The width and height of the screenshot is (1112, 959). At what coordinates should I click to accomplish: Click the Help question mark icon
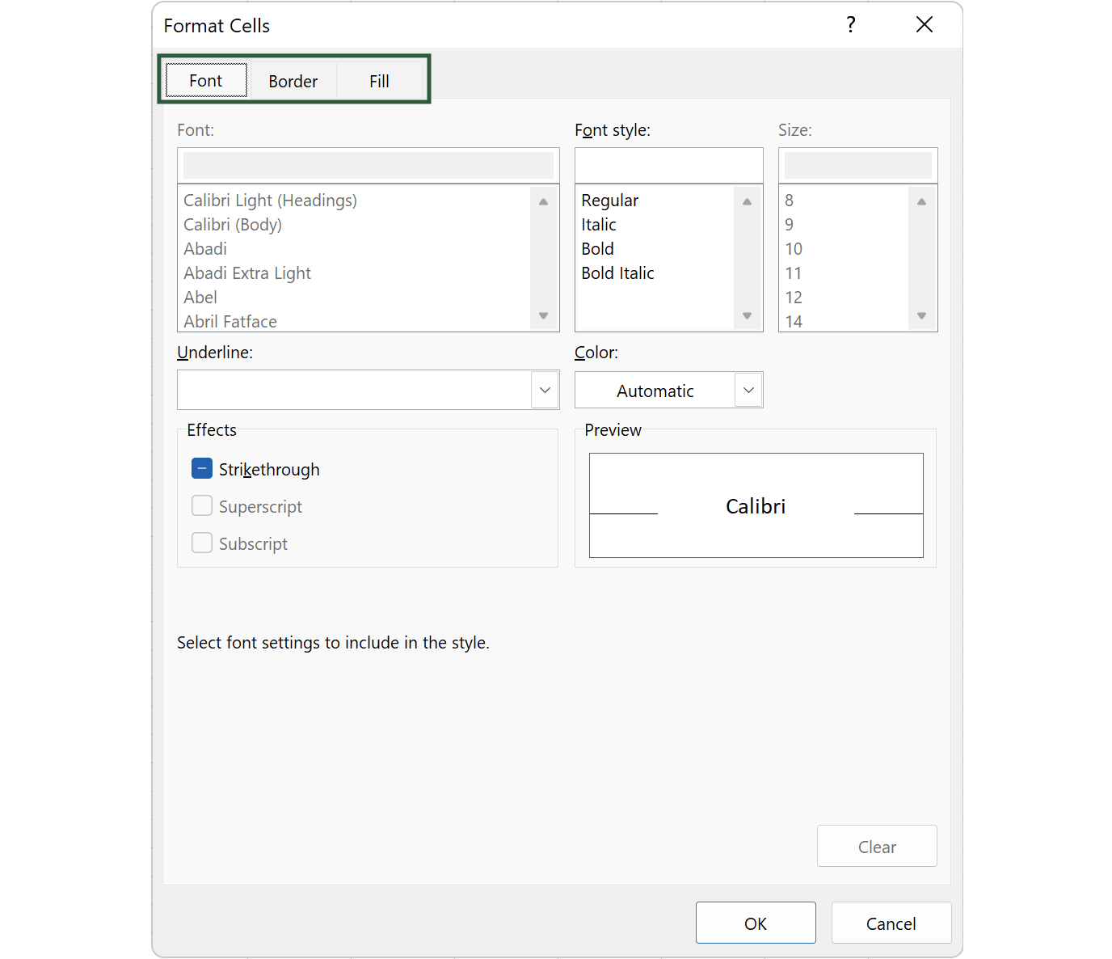850,25
